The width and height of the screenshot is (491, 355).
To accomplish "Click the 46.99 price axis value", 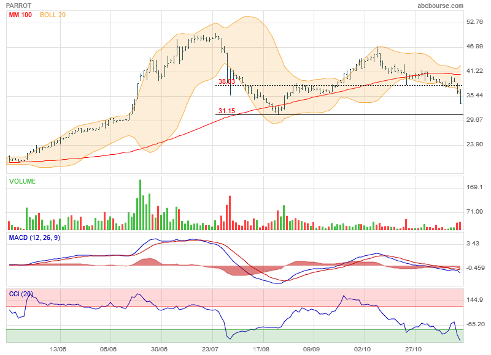I will 474,46.
